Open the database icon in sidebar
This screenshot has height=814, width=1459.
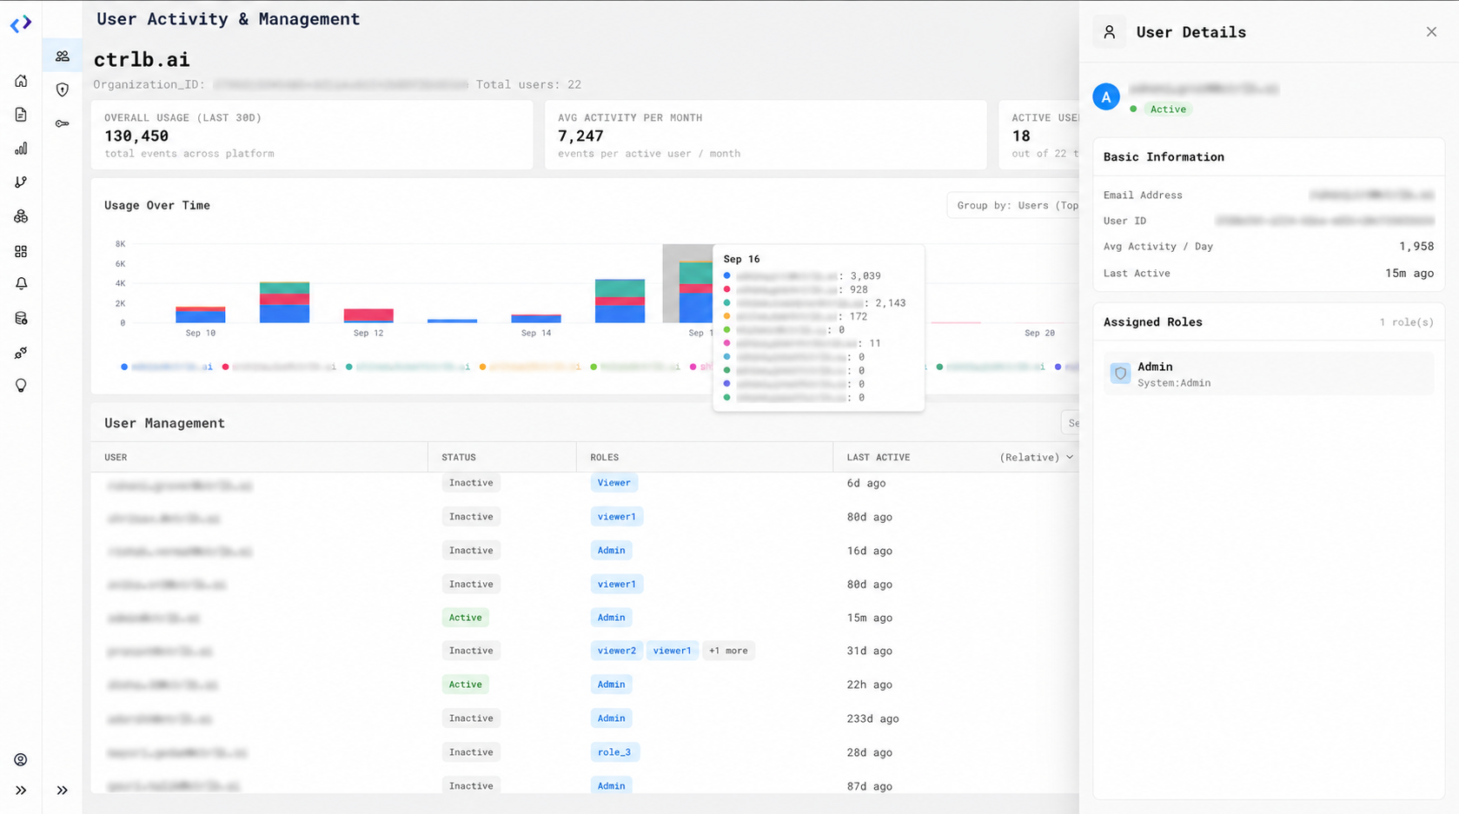pos(21,318)
